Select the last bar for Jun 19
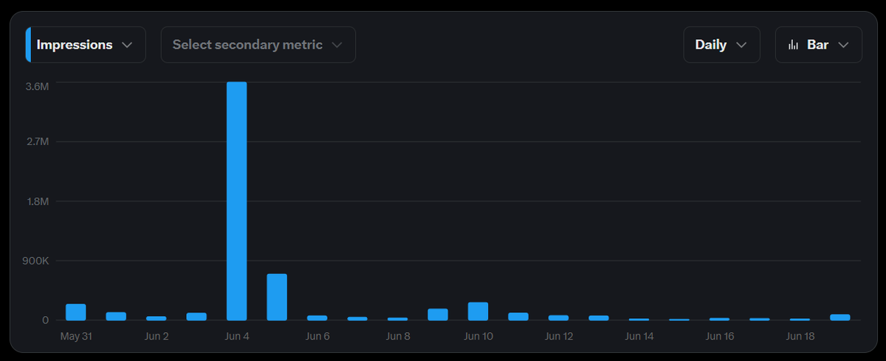The image size is (886, 361). pos(840,318)
